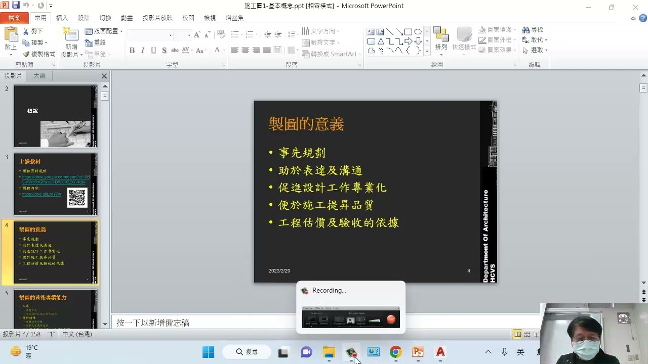Switch to 檢視 View tab

coord(210,18)
